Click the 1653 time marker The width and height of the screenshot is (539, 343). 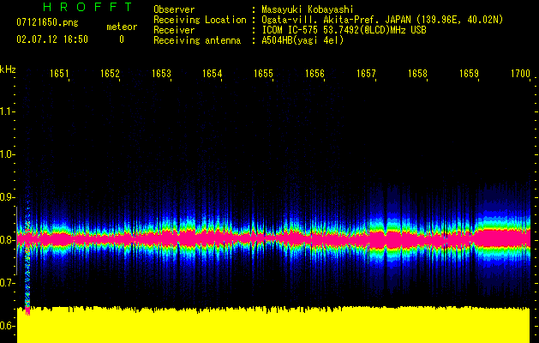161,74
